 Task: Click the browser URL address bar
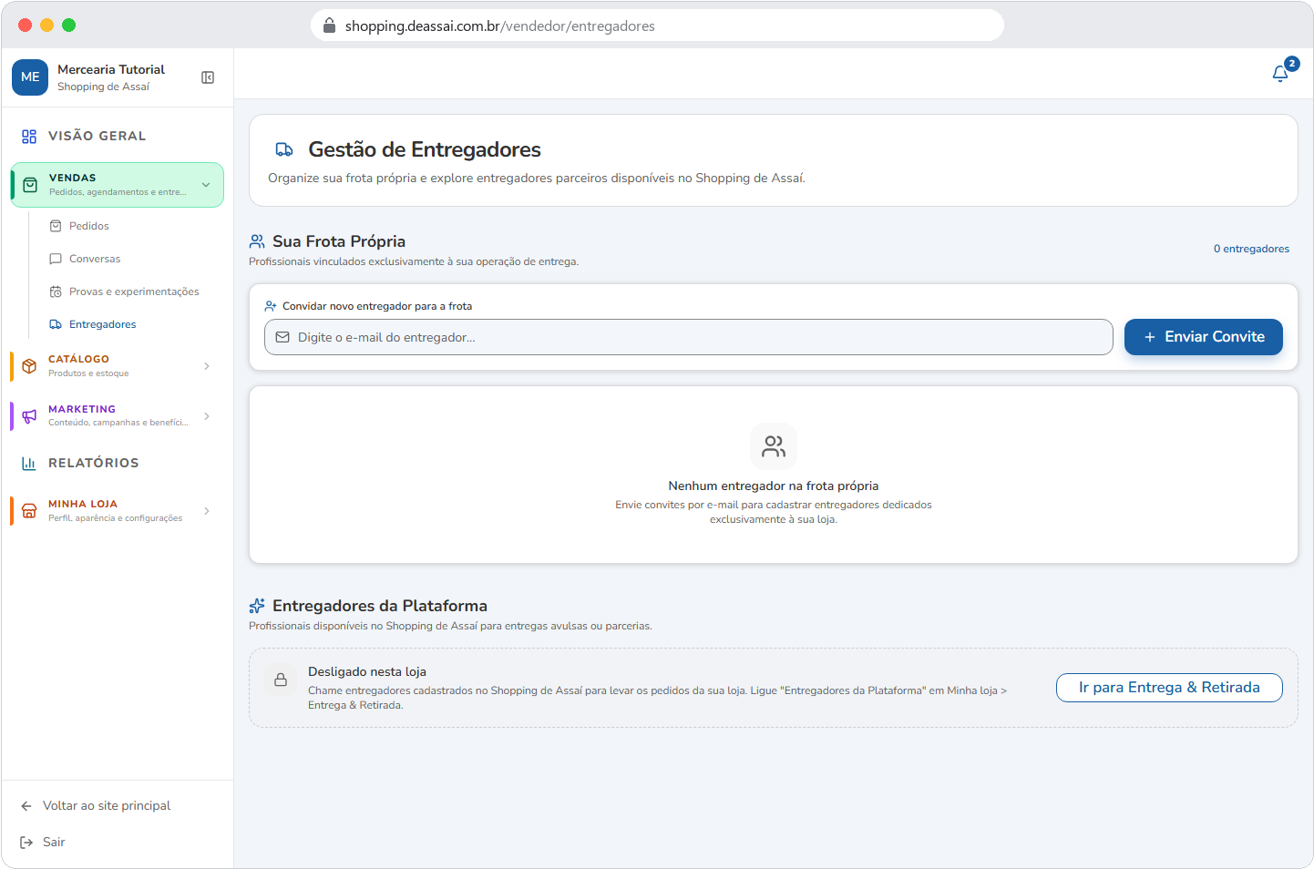tap(657, 26)
